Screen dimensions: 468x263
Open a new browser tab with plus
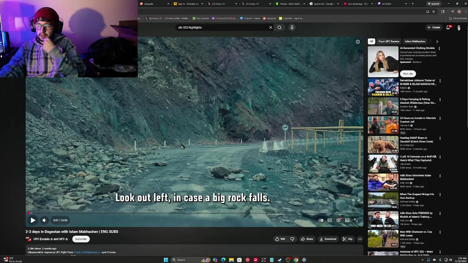(x=412, y=4)
